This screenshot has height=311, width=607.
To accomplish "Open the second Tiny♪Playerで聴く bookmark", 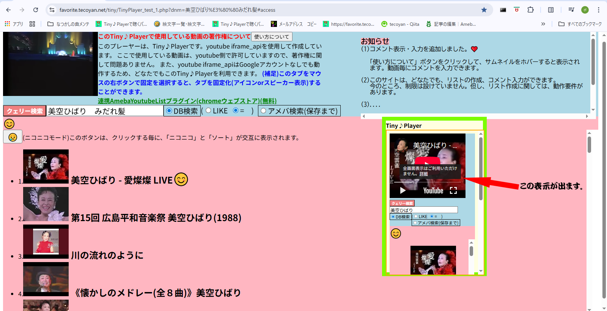I will (x=238, y=24).
